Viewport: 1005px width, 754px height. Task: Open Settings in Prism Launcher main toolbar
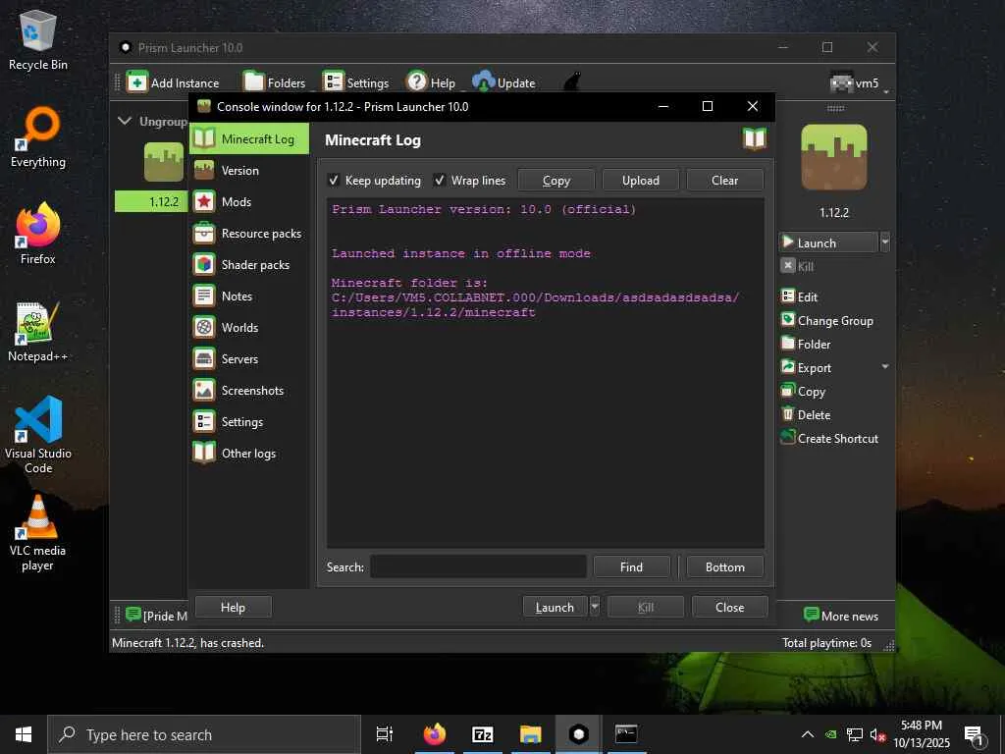tap(355, 82)
